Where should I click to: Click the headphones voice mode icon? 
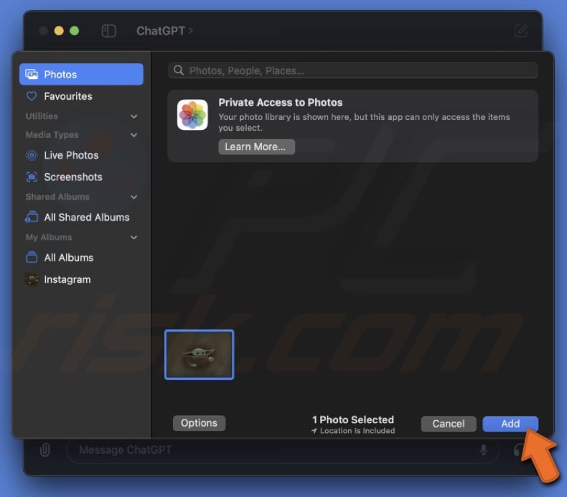[x=517, y=450]
